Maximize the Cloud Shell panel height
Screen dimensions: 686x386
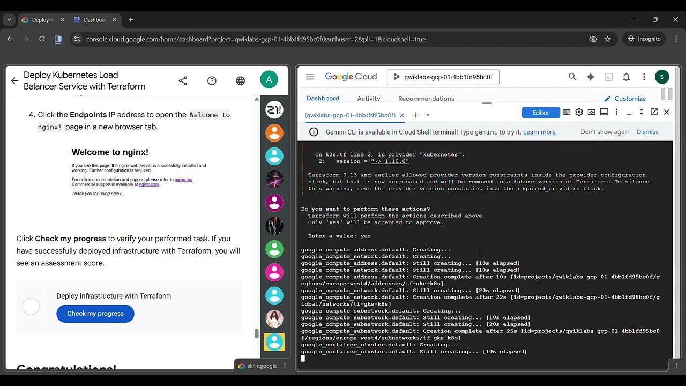point(642,112)
